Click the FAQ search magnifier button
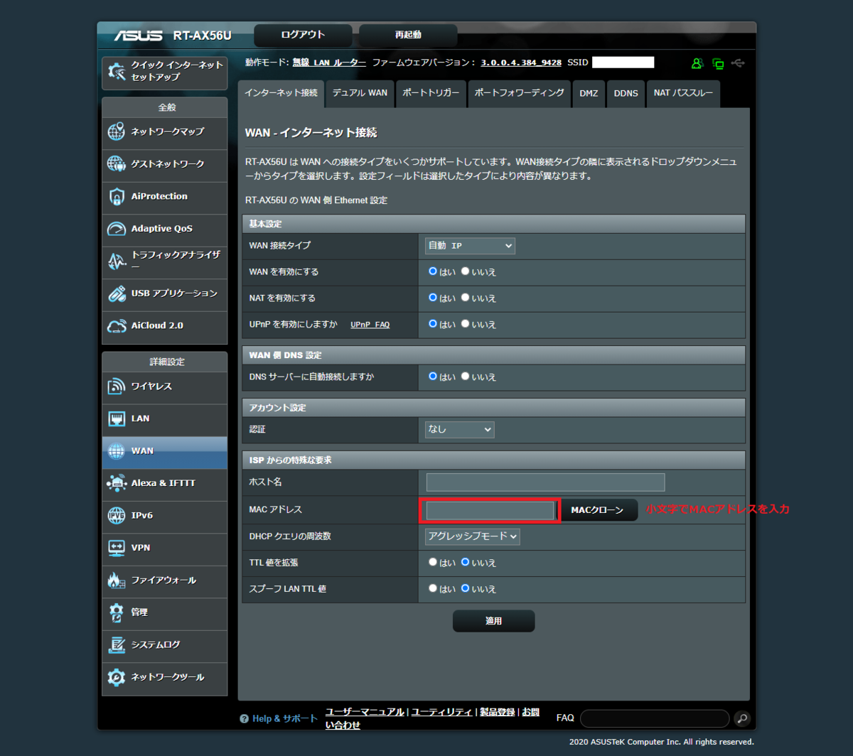Screen dimensions: 853x756 click(742, 718)
